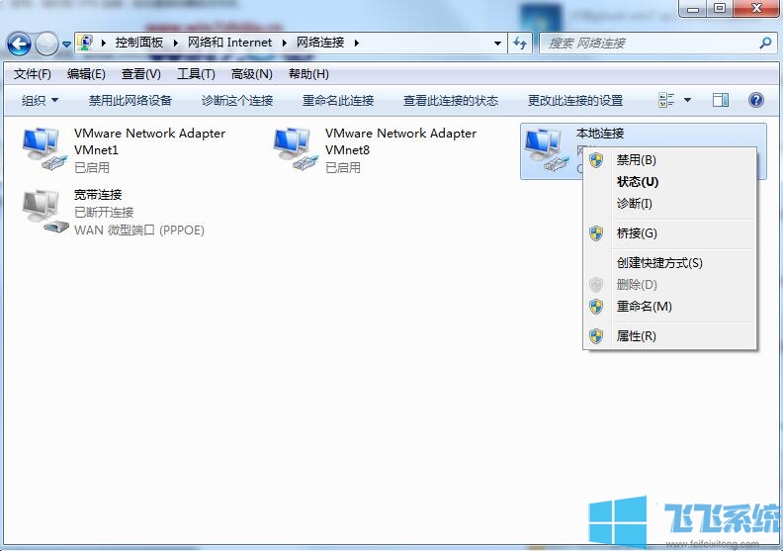Expand the address bar history dropdown
783x551 pixels.
coord(497,44)
